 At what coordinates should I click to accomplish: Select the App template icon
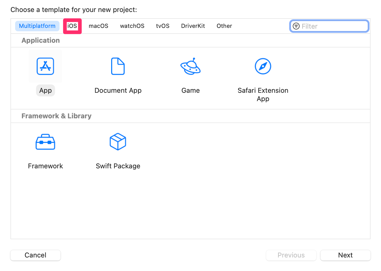point(45,66)
